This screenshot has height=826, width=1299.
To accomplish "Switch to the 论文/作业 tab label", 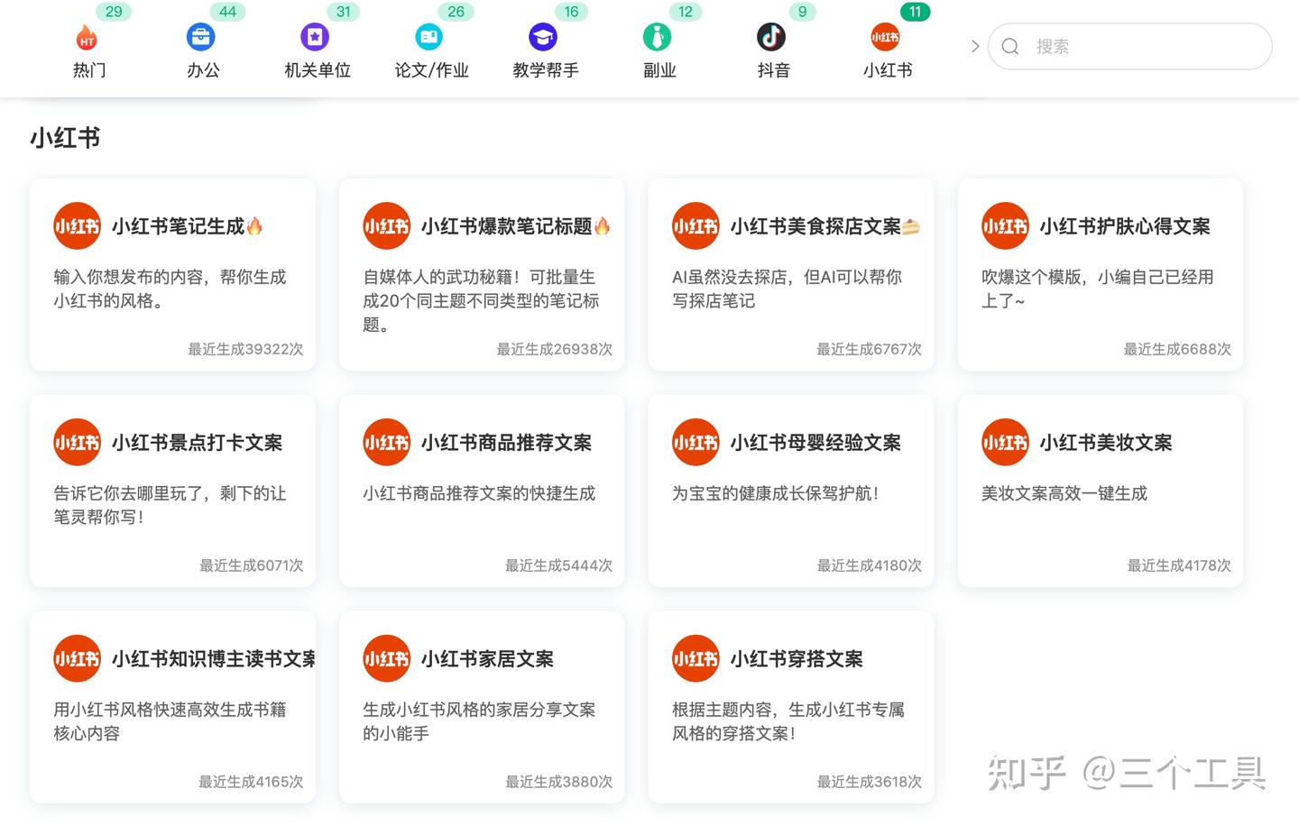I will pos(431,70).
